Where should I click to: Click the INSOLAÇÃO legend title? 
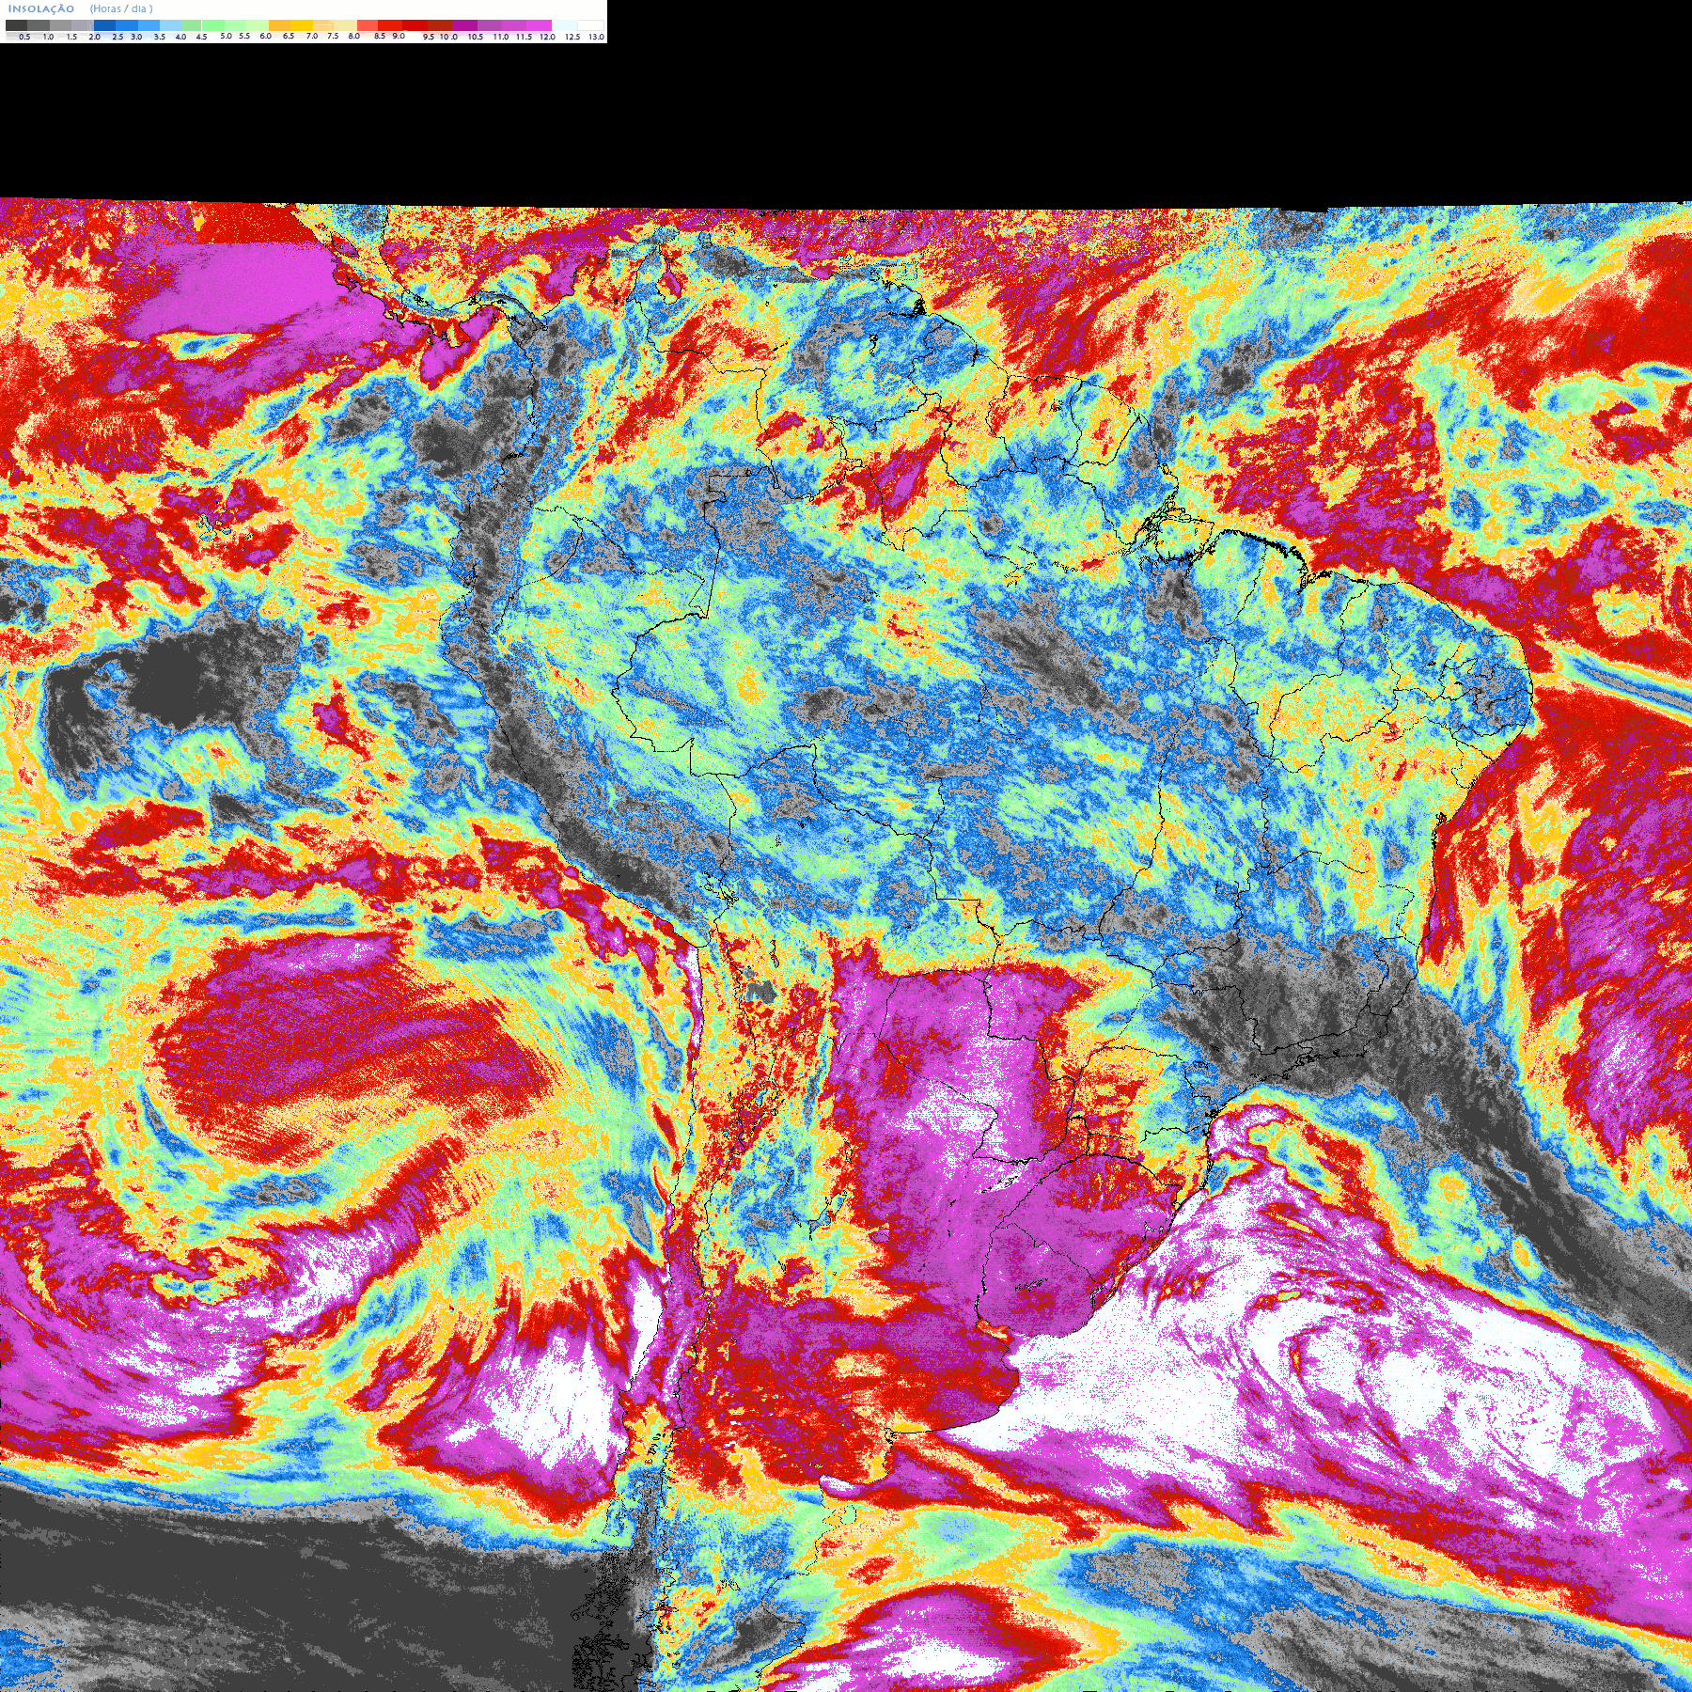click(41, 8)
